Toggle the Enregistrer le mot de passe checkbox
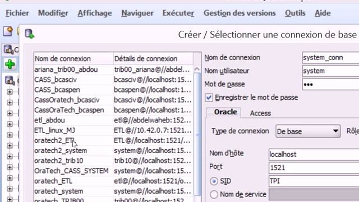The image size is (359, 202). pyautogui.click(x=209, y=98)
